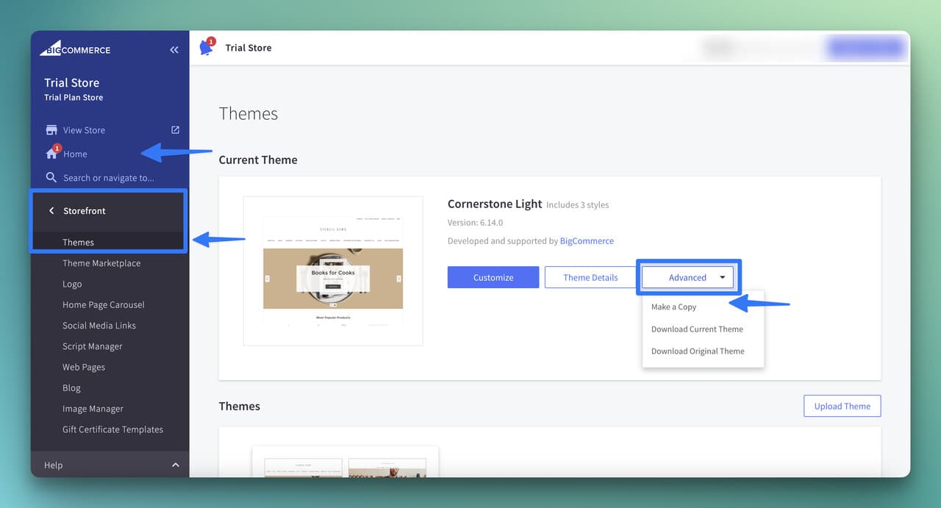Choose Download Current Theme
941x508 pixels.
[x=697, y=329]
